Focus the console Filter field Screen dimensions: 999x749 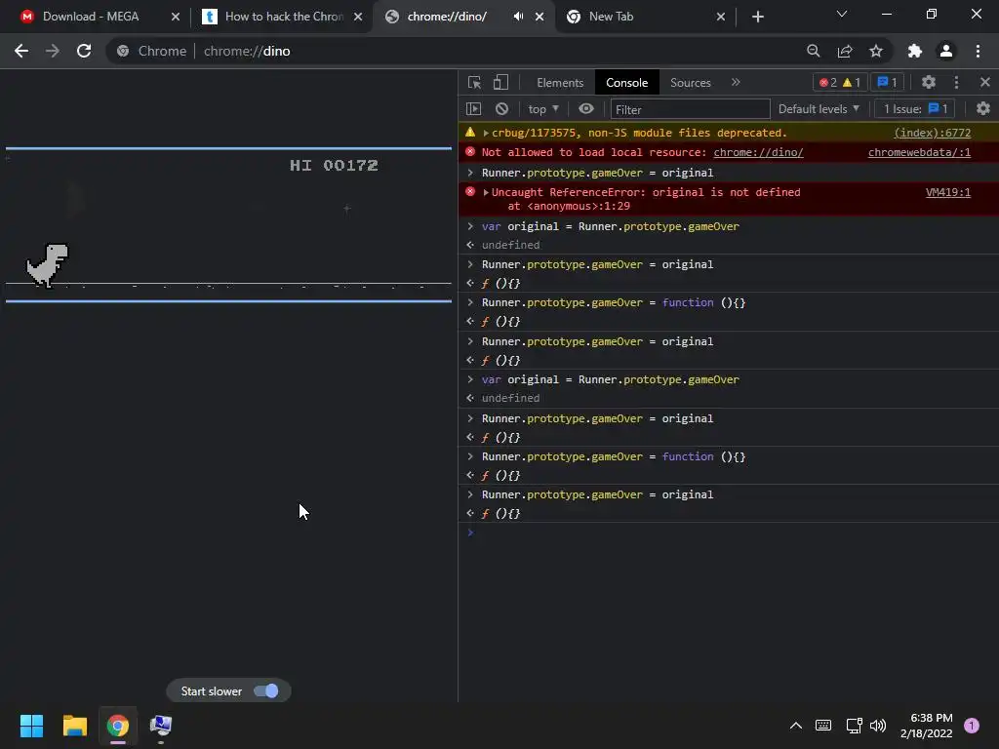tap(690, 109)
